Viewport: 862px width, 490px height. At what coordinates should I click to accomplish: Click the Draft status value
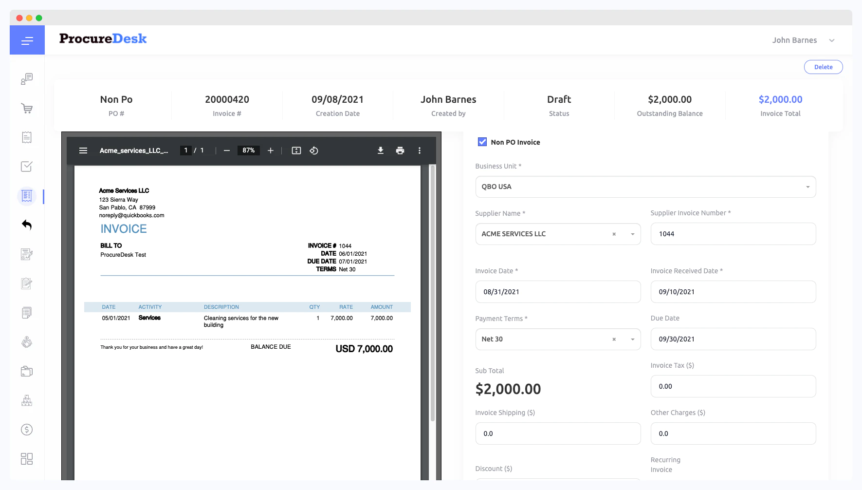click(559, 99)
